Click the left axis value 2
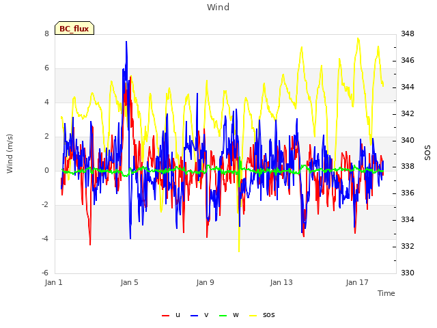437x328 pixels. pyautogui.click(x=46, y=137)
